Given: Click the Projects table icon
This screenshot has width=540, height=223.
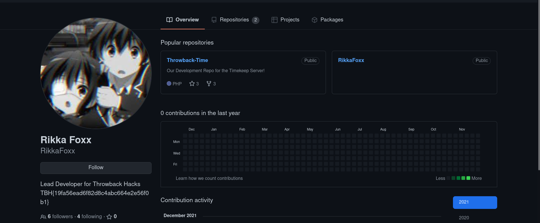Looking at the screenshot, I should [274, 20].
